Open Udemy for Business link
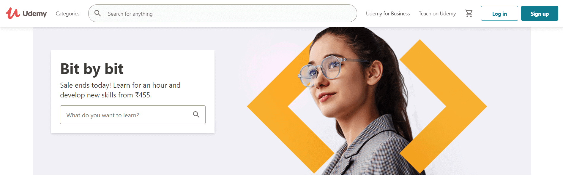The height and width of the screenshot is (175, 563). coord(388,14)
